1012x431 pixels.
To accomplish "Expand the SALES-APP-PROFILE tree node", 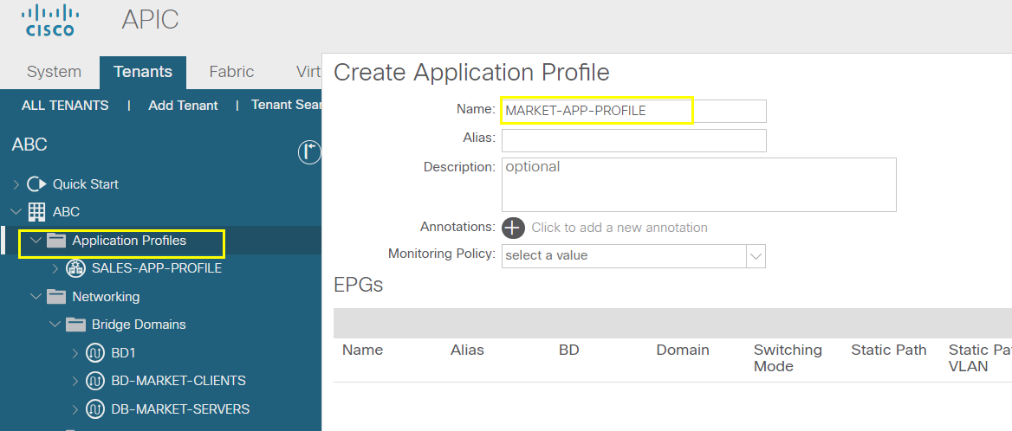I will point(55,268).
